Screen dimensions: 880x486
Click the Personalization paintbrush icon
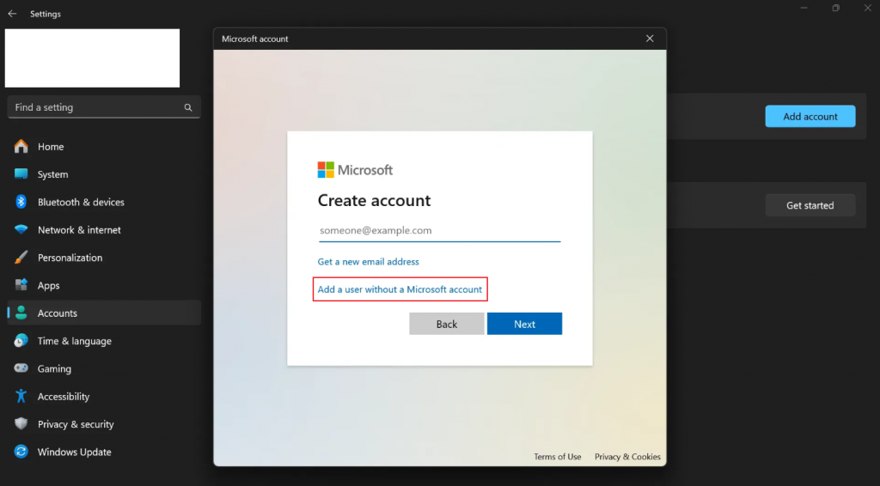pos(21,258)
